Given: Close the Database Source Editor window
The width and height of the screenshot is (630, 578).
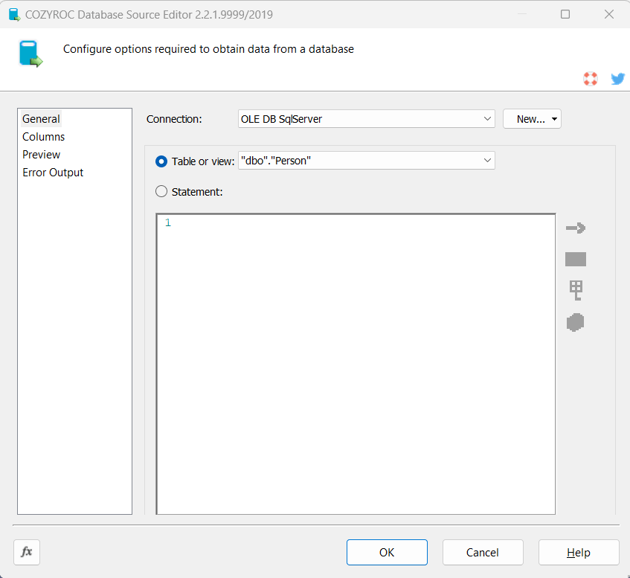Looking at the screenshot, I should pos(608,14).
